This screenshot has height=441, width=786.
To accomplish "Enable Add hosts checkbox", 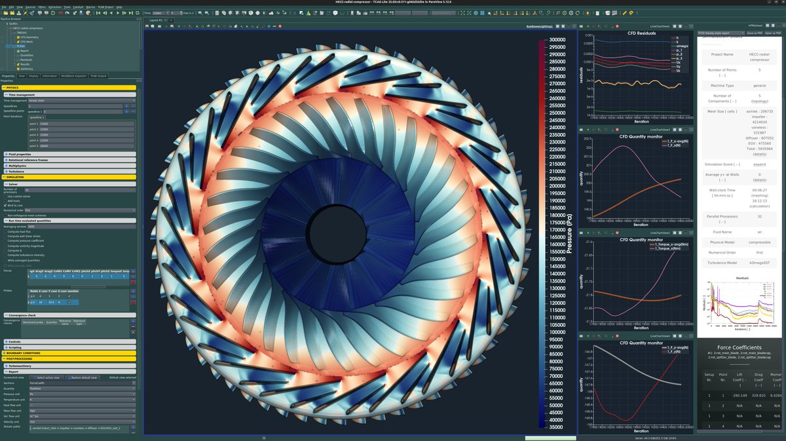I will pyautogui.click(x=5, y=201).
